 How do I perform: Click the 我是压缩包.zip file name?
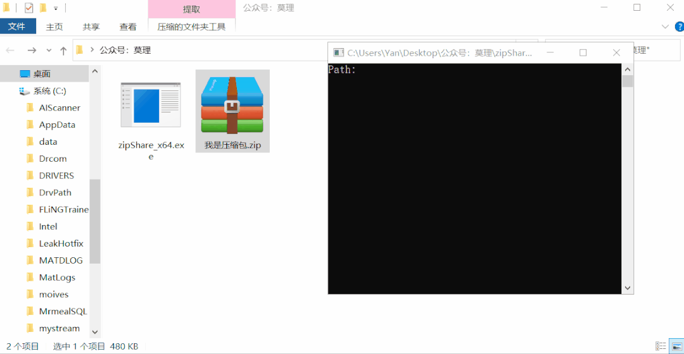(232, 145)
